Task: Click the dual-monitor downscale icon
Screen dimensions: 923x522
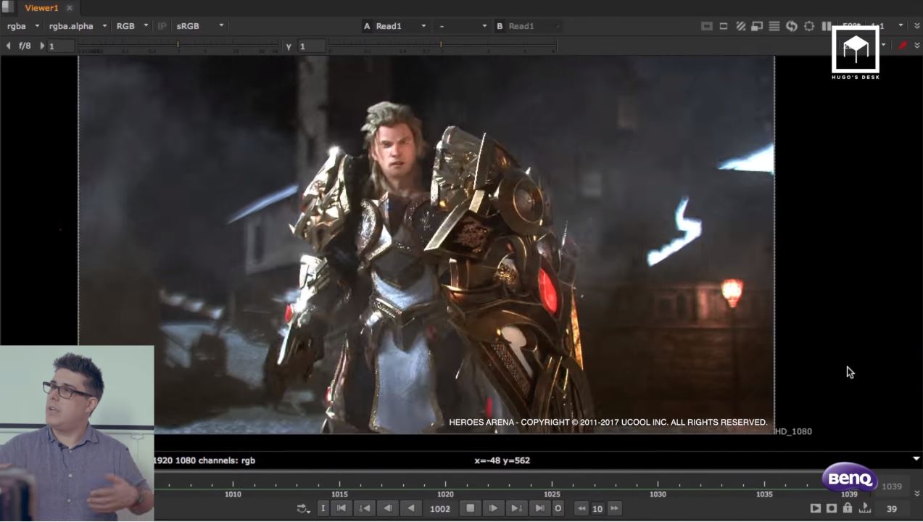Action: point(757,26)
